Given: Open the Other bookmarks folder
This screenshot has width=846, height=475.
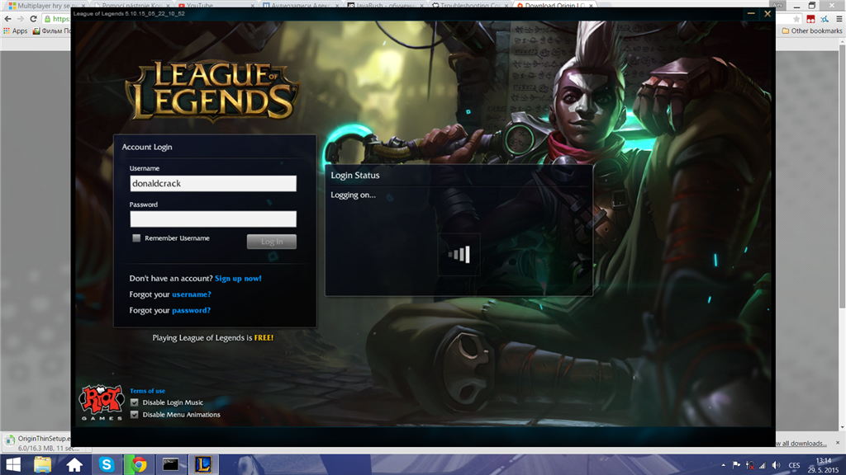Looking at the screenshot, I should point(812,31).
